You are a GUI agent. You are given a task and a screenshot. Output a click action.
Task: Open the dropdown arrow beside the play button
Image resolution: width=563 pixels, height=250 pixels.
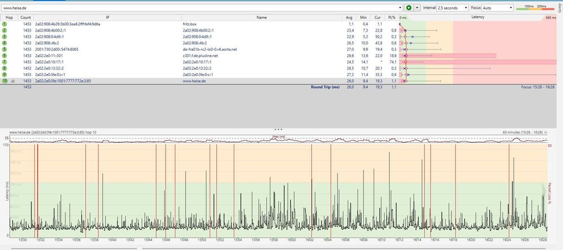click(x=417, y=8)
